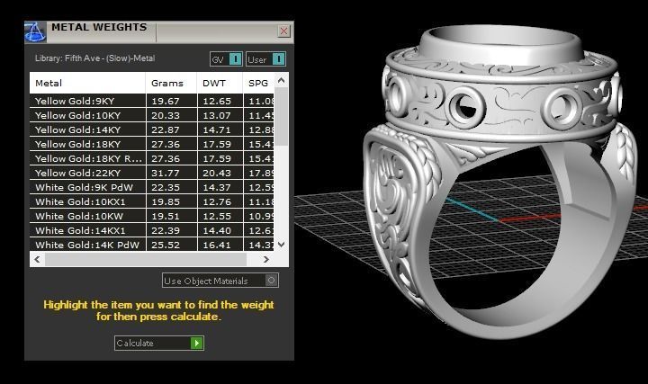
Task: Sort by the SPG column header
Action: point(258,83)
